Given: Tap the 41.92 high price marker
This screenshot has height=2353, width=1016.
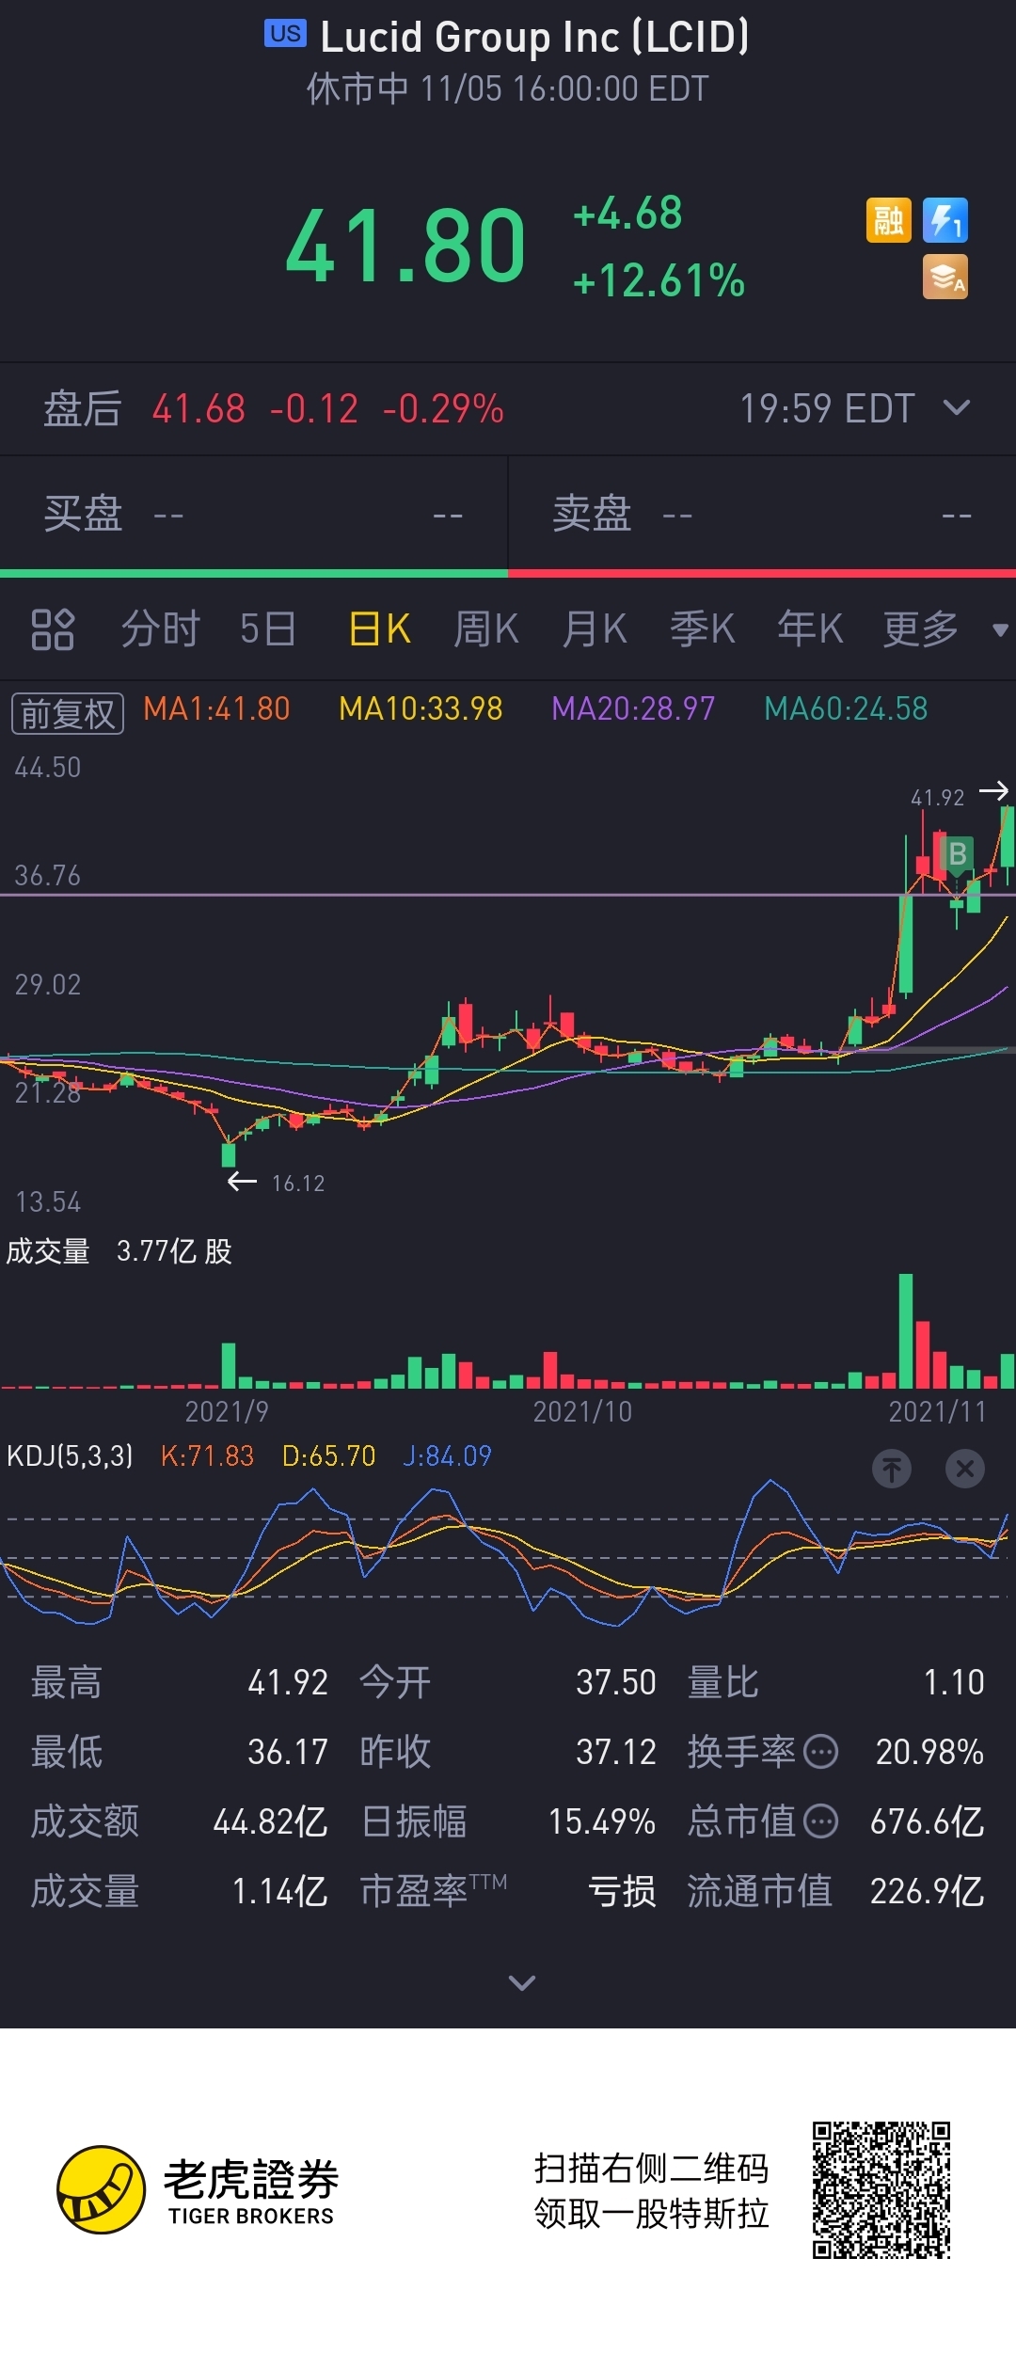Looking at the screenshot, I should pos(937,798).
